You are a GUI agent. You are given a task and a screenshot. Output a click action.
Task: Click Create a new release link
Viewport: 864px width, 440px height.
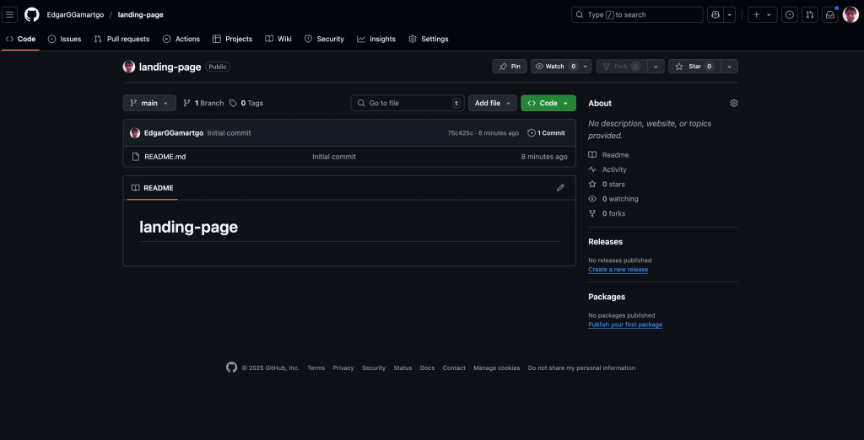click(x=618, y=270)
